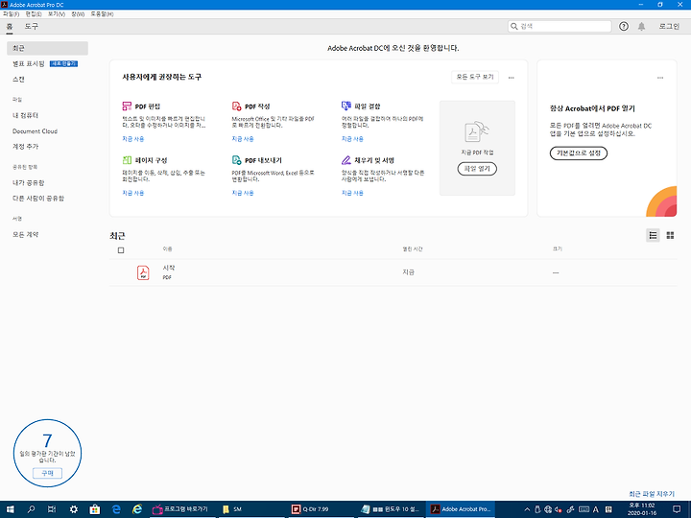Click the 모든 도구 보기 button
Screen dimensions: 691x518
[x=475, y=77]
